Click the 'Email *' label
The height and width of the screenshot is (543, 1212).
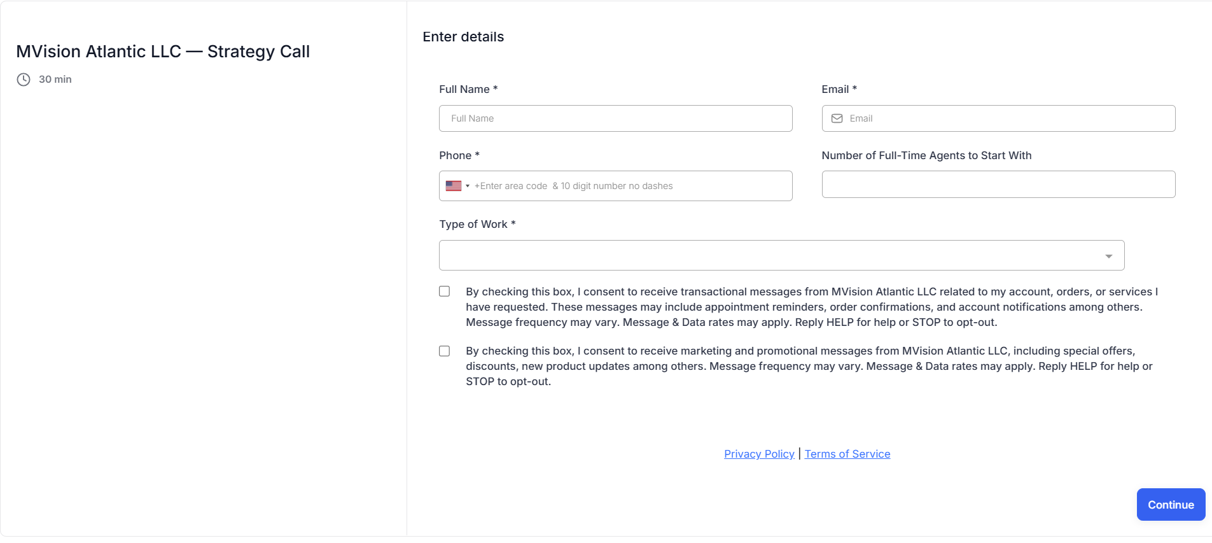point(839,89)
